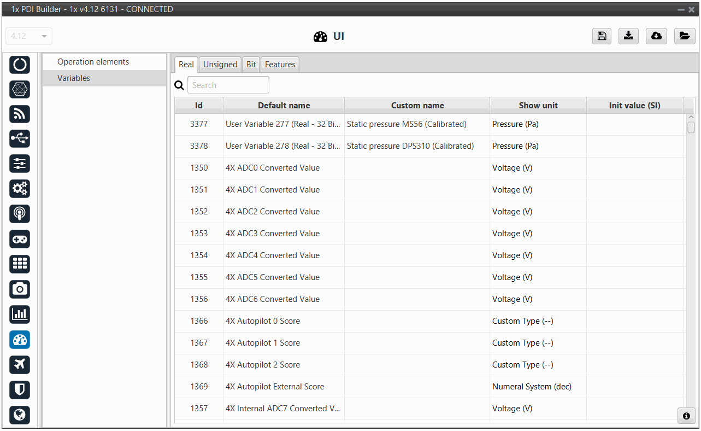Switch to the Unsigned tab
Image resolution: width=701 pixels, height=431 pixels.
pos(220,65)
